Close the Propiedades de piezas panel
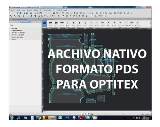This screenshot has height=127, width=160. [40, 19]
